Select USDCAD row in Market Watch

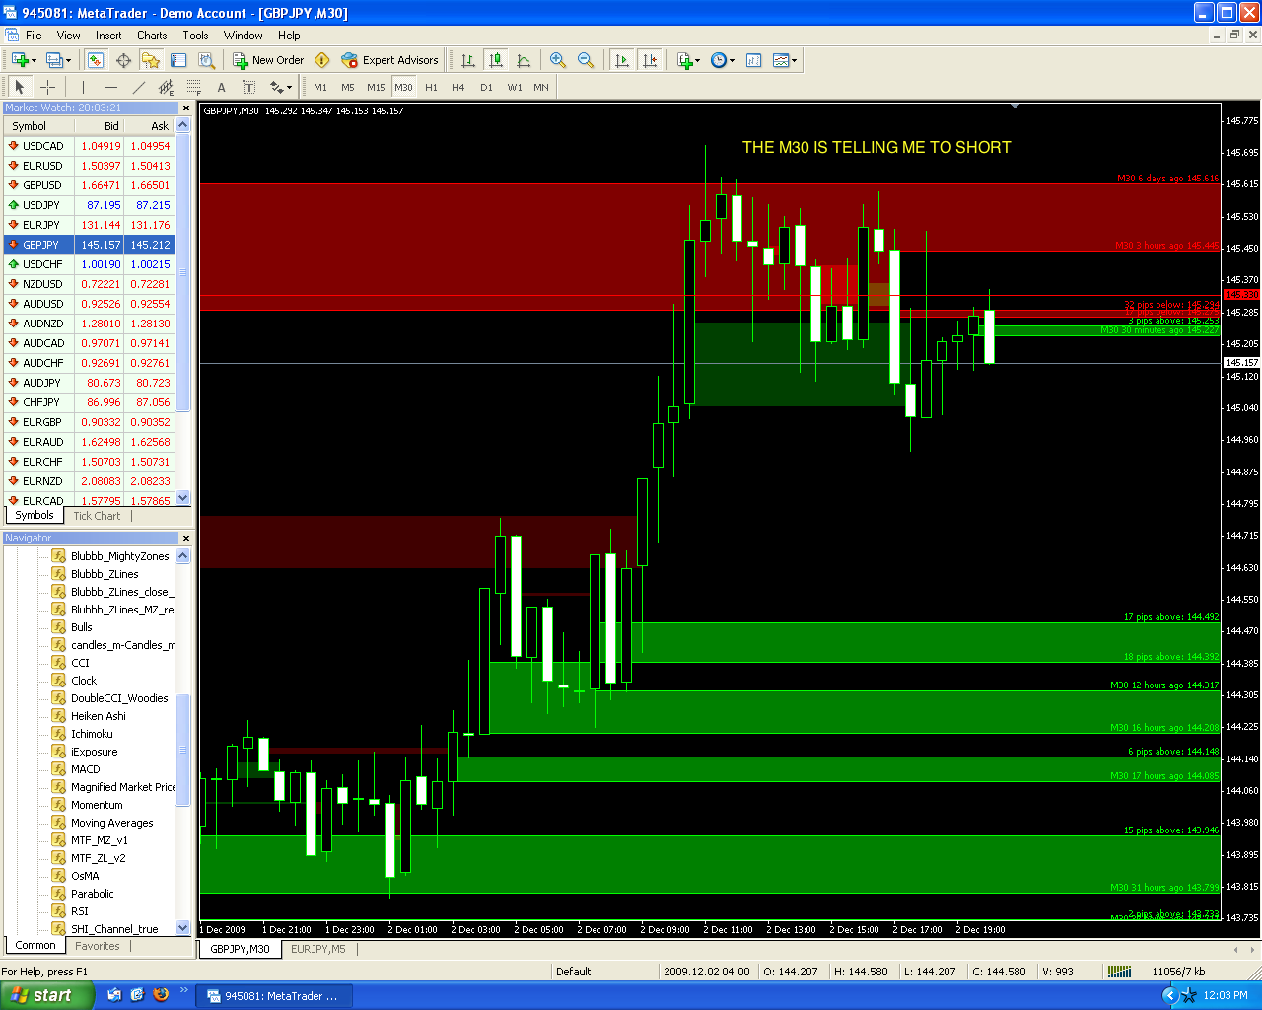[x=91, y=146]
